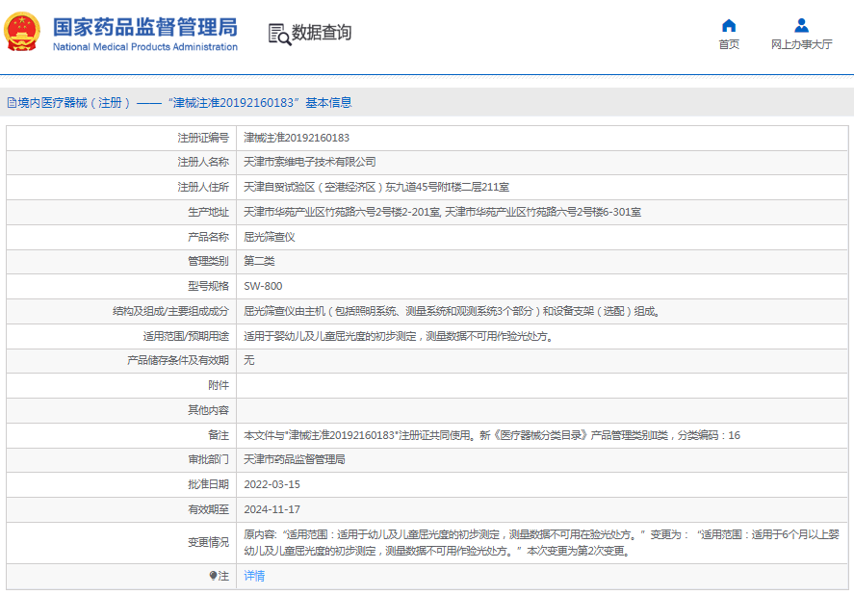Screen dimensions: 854x595
Task: Click the 数据查询 magnifier document icon
Action: point(279,34)
